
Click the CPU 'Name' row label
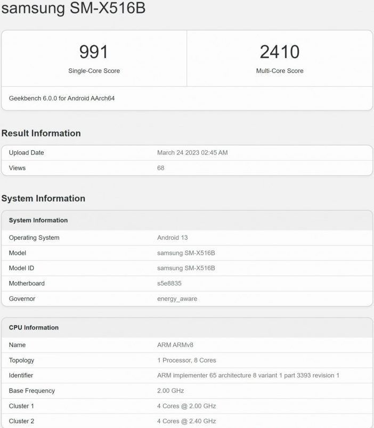click(17, 345)
